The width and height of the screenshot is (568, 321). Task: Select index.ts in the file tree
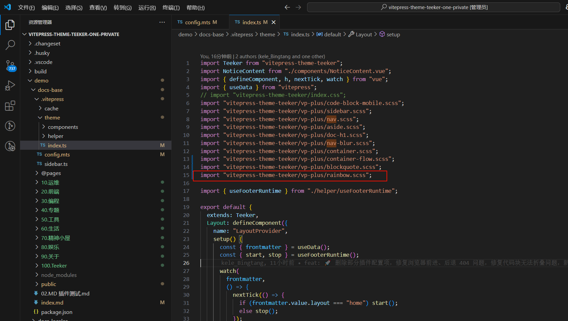point(96,145)
